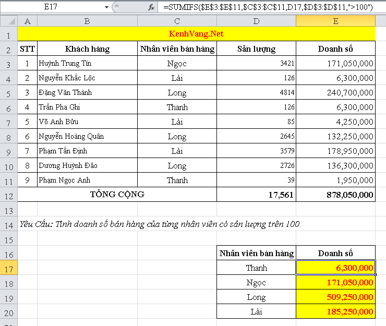Select column B header
Image resolution: width=386 pixels, height=326 pixels.
[x=87, y=21]
